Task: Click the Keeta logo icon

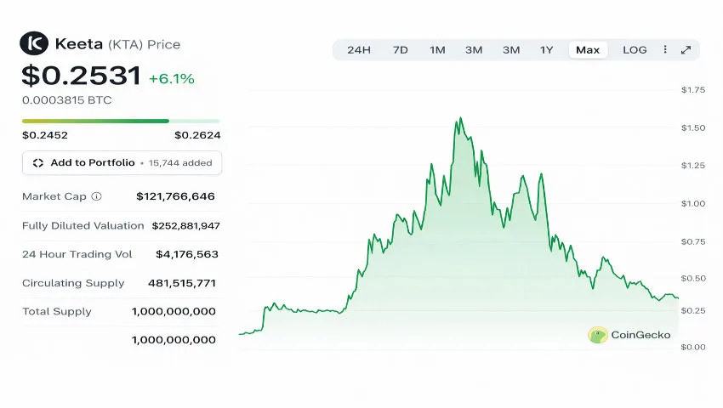Action: (35, 43)
